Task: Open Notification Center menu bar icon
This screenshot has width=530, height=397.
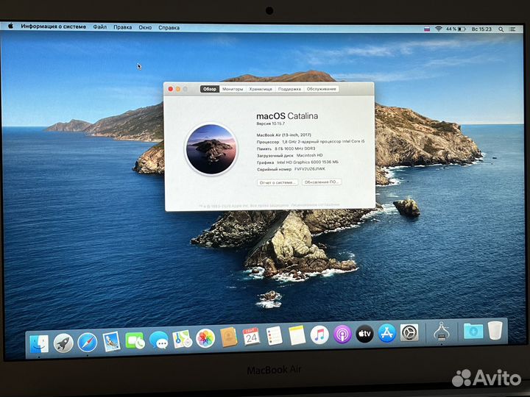Action: point(512,29)
